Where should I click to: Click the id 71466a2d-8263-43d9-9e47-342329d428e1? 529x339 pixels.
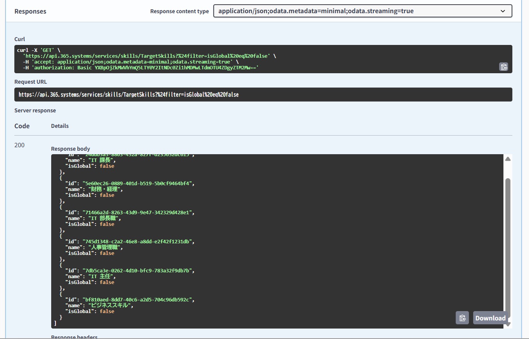(x=137, y=212)
